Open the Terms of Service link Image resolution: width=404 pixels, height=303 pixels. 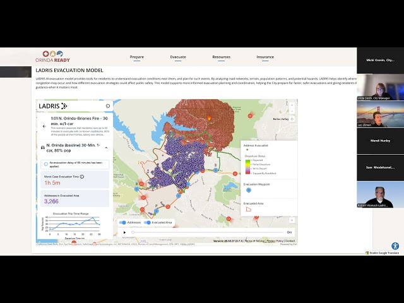point(255,241)
